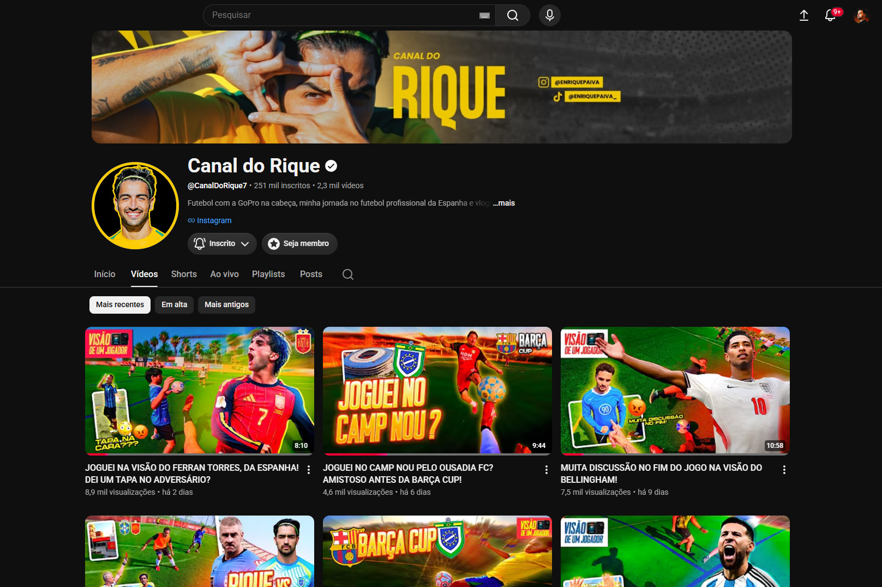The height and width of the screenshot is (587, 882).
Task: Click the verified checkmark badge next to channel name
Action: coord(331,166)
